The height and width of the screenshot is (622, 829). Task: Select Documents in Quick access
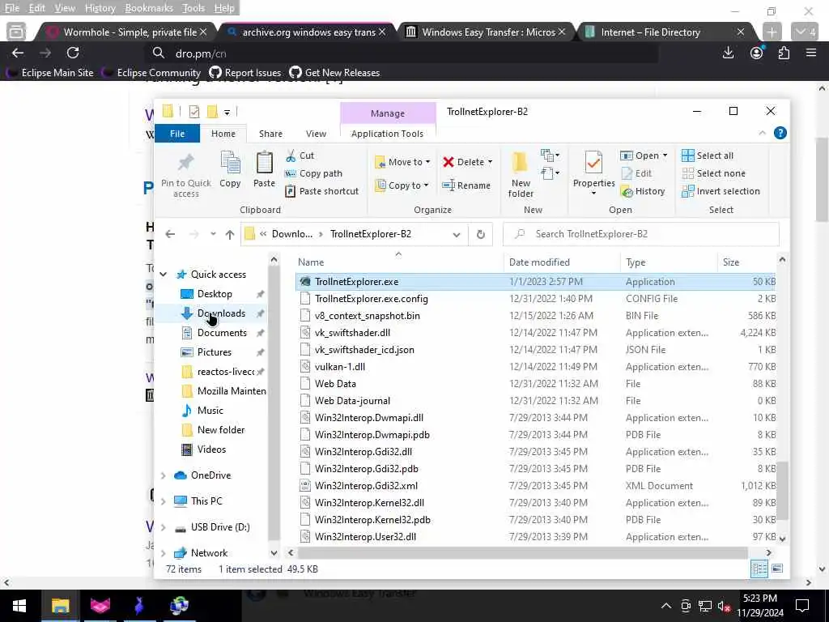(x=222, y=333)
